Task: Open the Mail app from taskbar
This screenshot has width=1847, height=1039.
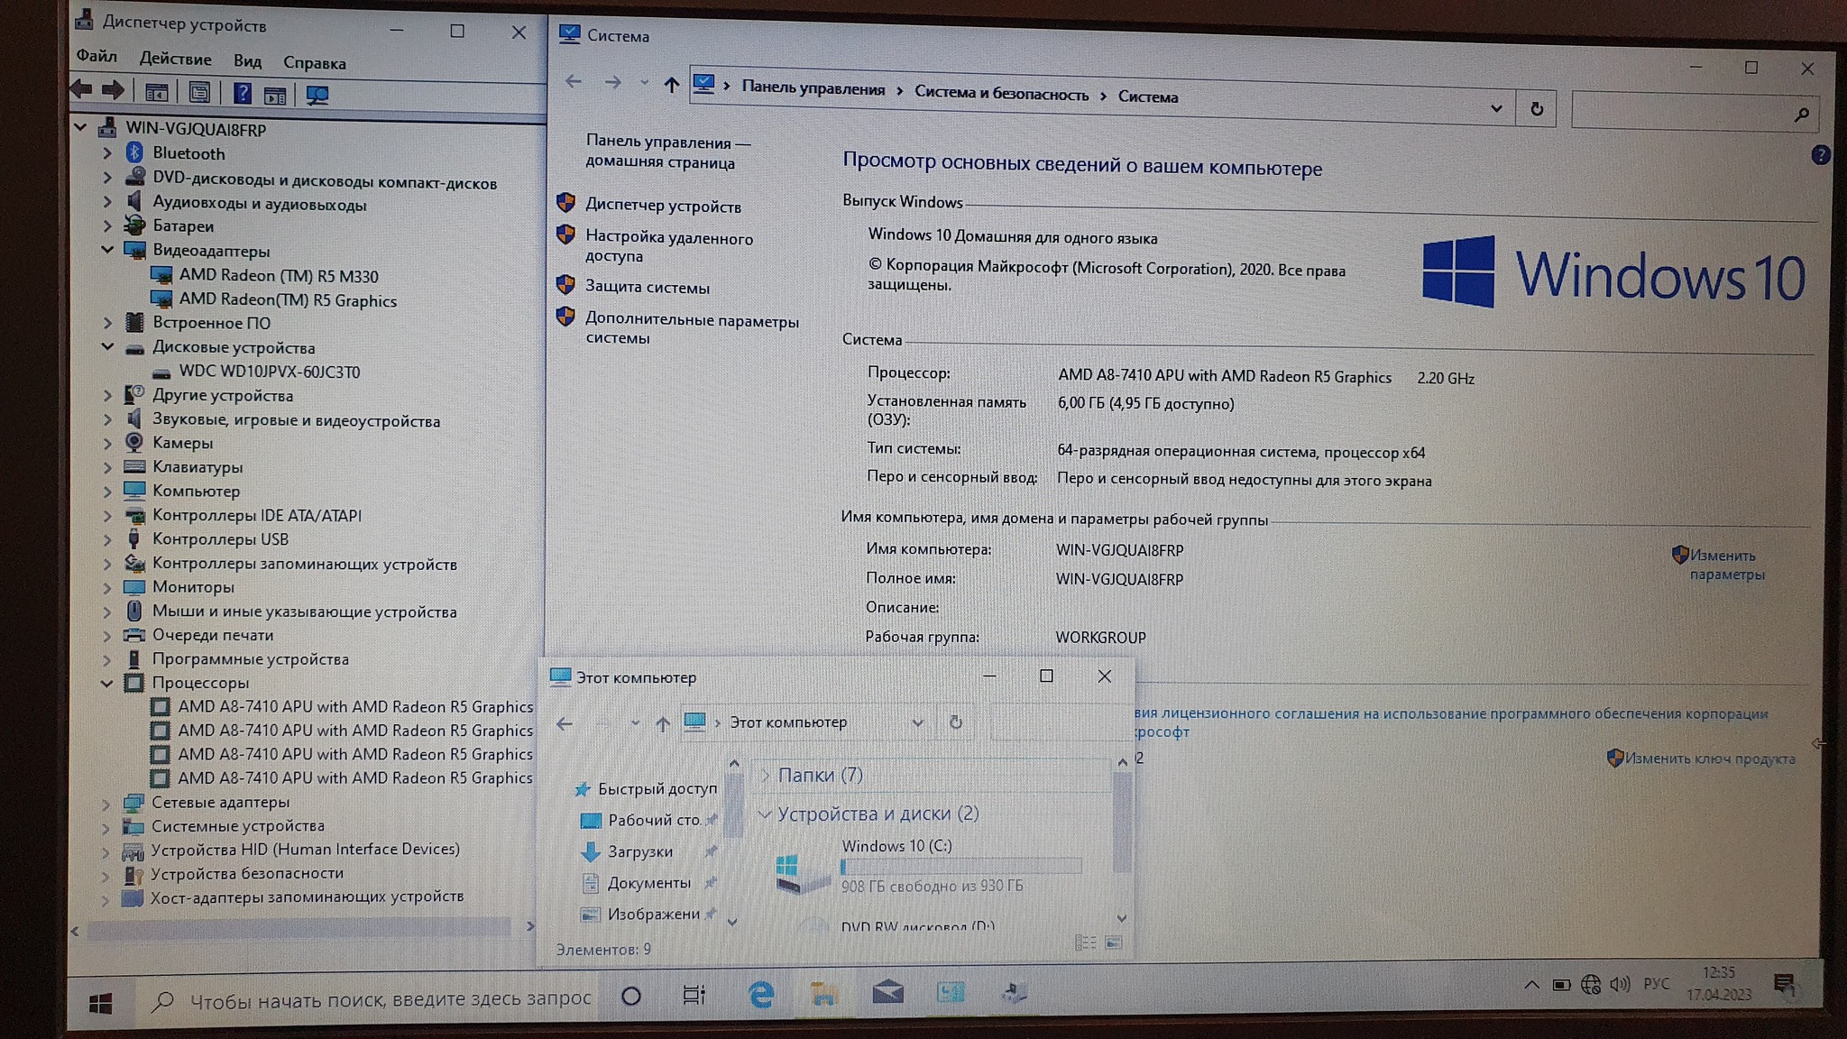Action: pos(887,993)
